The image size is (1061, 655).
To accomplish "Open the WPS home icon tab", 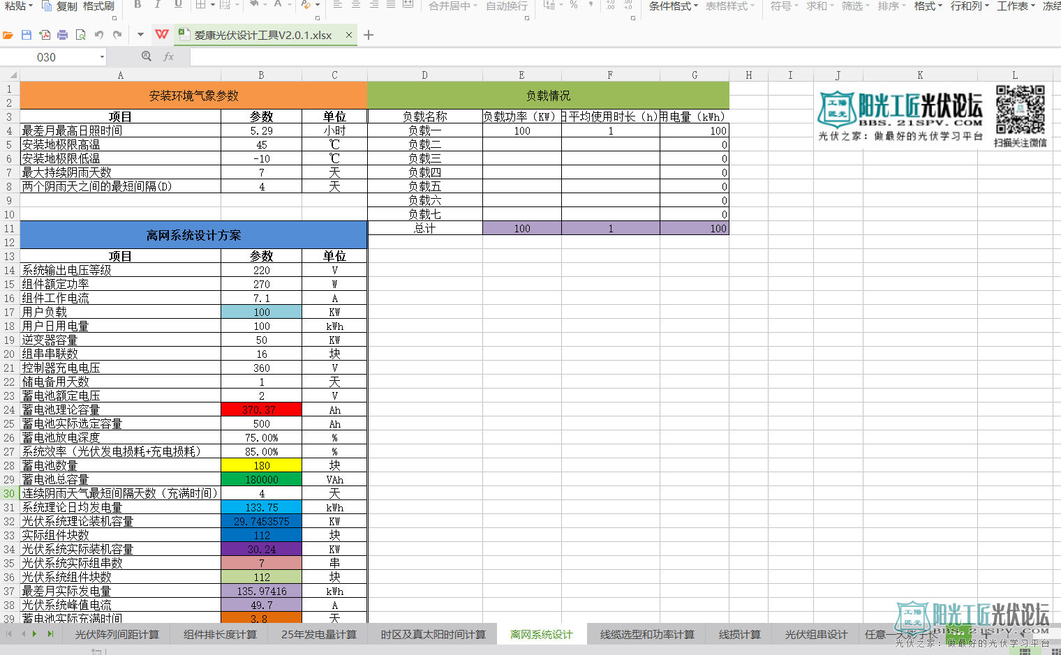I will [x=162, y=34].
